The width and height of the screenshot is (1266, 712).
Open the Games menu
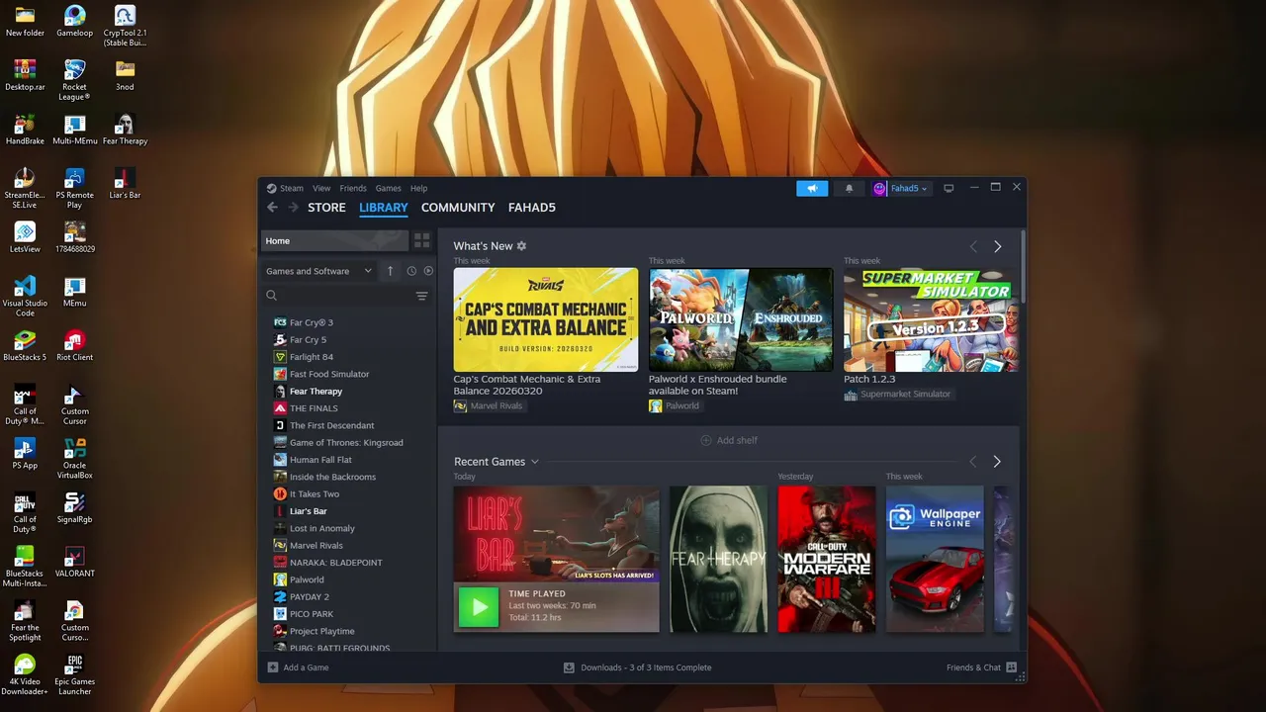click(389, 188)
